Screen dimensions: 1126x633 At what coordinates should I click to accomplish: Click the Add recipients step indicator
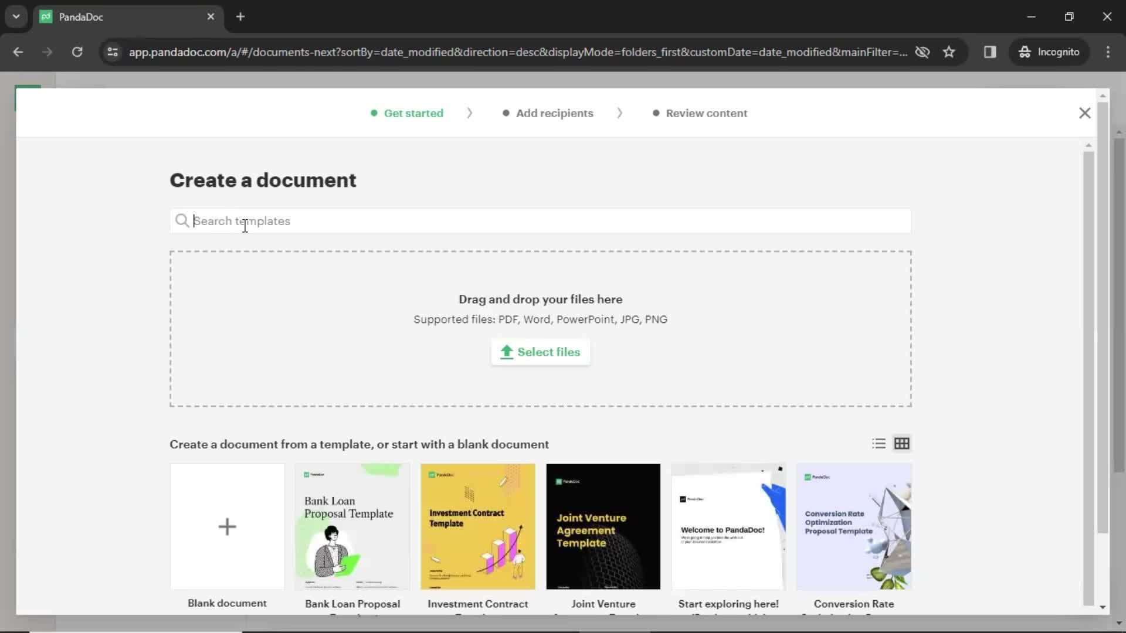point(554,113)
